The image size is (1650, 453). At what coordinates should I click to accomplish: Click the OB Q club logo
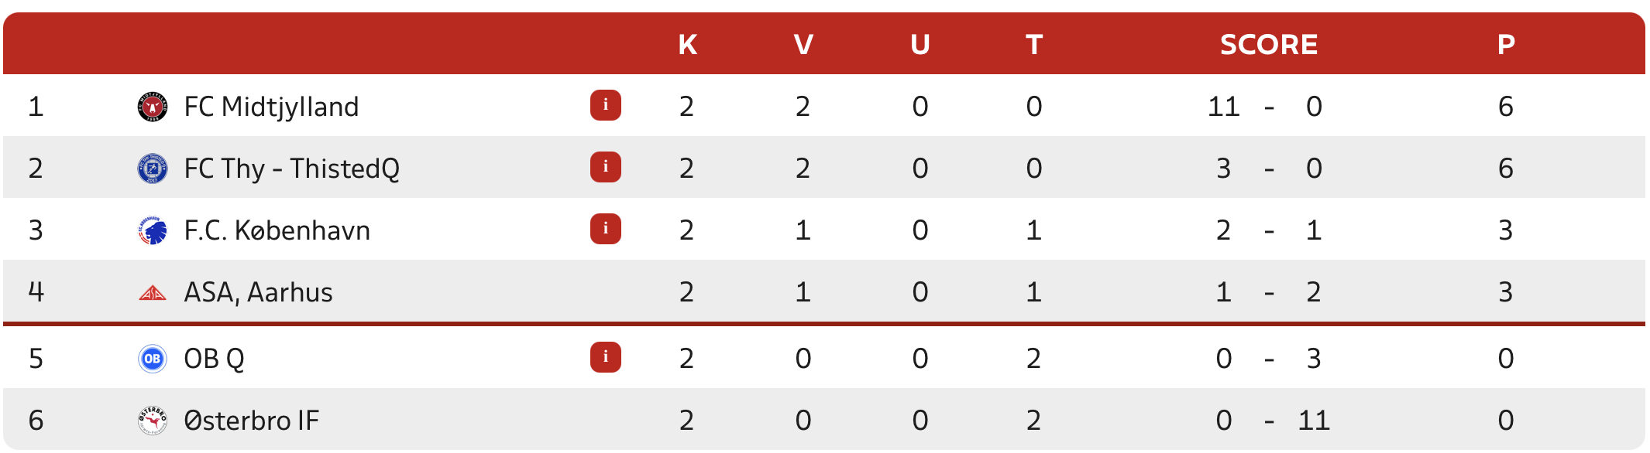coord(153,359)
